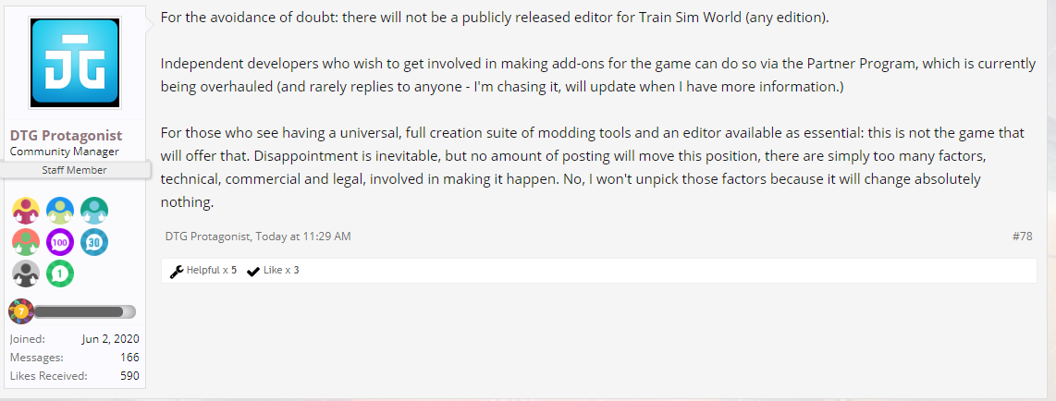
Task: Click the Likes Received count 590
Action: point(129,375)
